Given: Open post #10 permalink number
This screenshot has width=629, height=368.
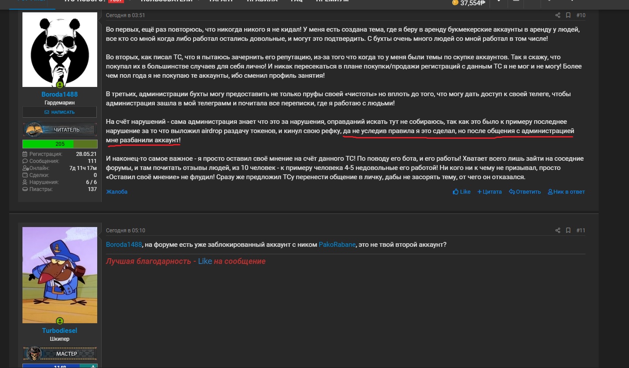Looking at the screenshot, I should (x=581, y=15).
